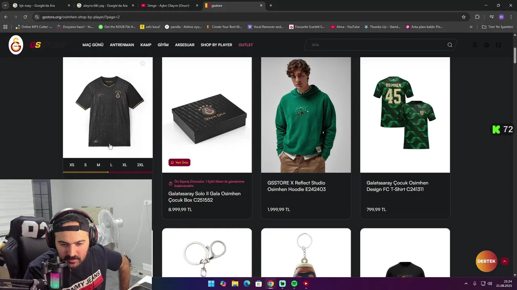Click the search magnifier icon
This screenshot has width=517, height=290.
(450, 45)
